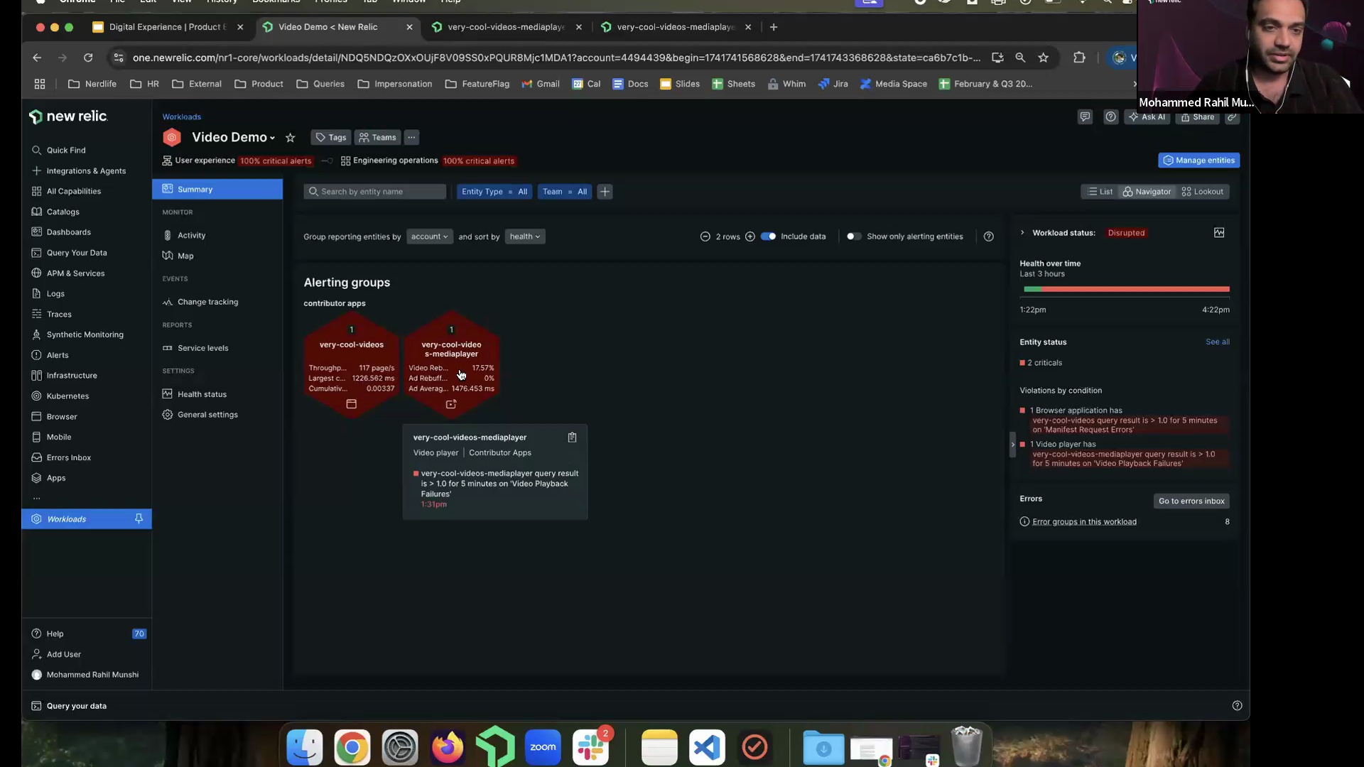Open Video Demo workload name dropdown
1364x767 pixels.
(x=233, y=138)
